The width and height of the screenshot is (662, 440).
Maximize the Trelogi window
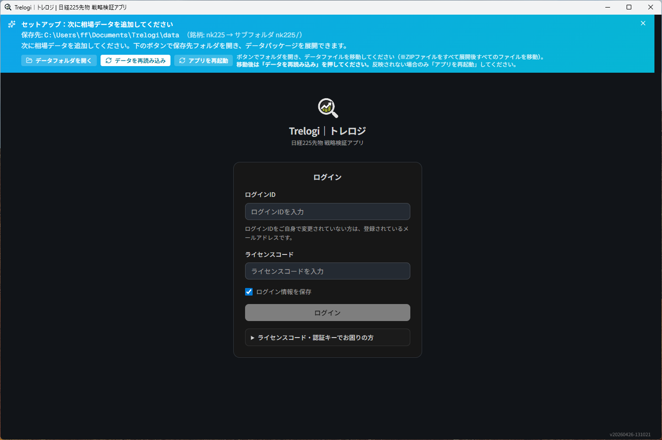(x=629, y=7)
